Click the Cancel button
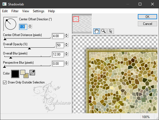Image resolution: width=159 pixels, height=120 pixels. tap(147, 24)
